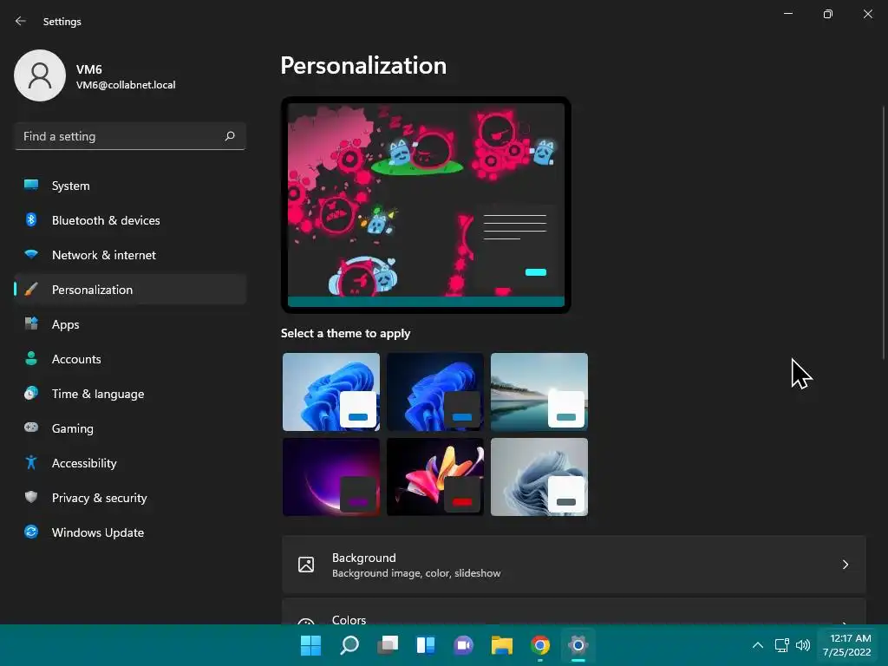Apply the gray flow theme

(539, 477)
